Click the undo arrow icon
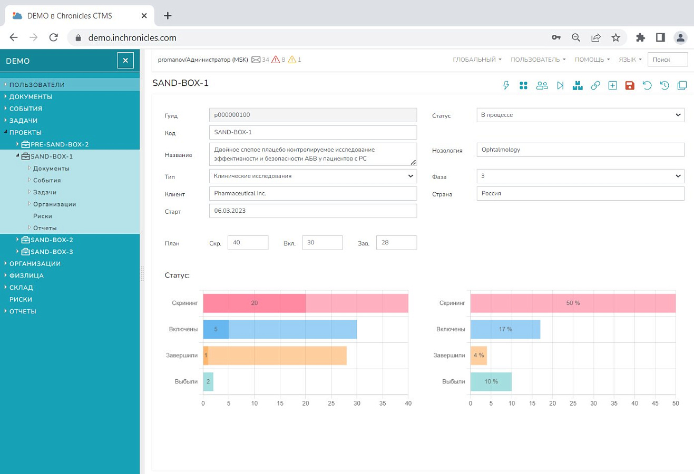The width and height of the screenshot is (694, 474). (647, 85)
